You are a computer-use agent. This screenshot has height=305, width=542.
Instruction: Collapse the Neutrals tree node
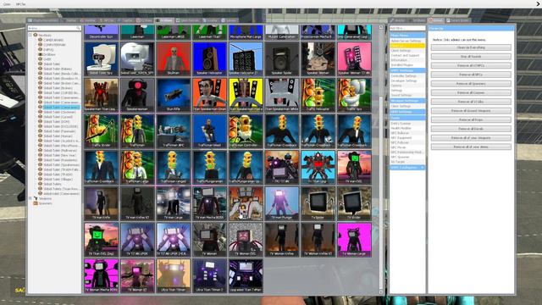(30, 35)
